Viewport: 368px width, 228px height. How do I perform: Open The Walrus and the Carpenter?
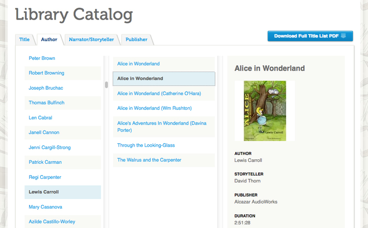tap(149, 160)
